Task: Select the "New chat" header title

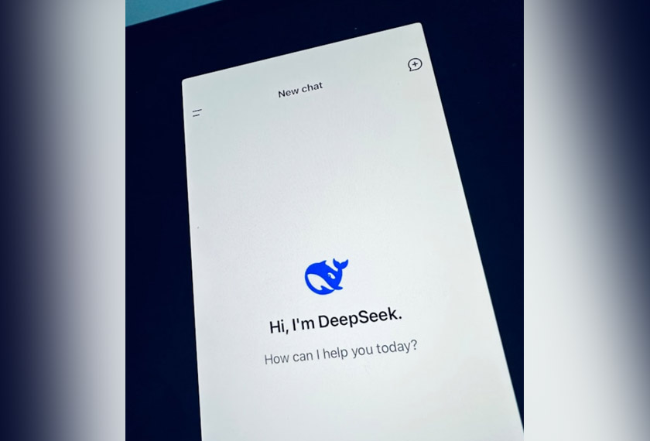Action: tap(300, 91)
